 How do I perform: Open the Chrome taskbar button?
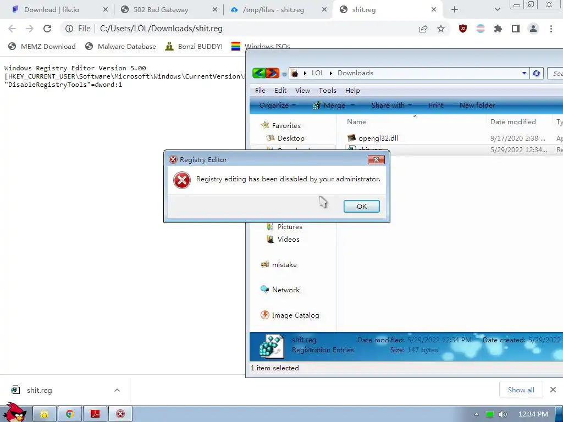click(x=70, y=414)
